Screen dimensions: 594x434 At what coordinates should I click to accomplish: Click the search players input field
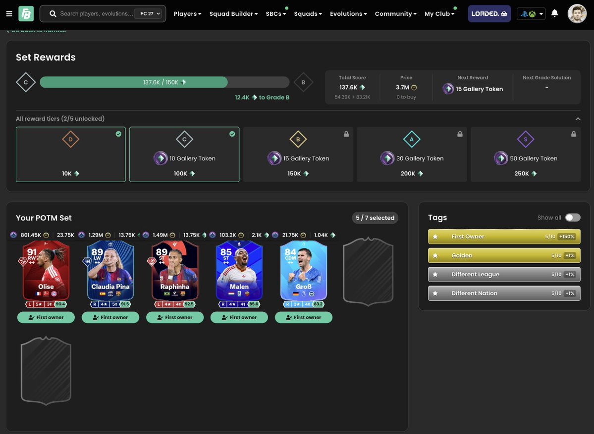pos(96,14)
